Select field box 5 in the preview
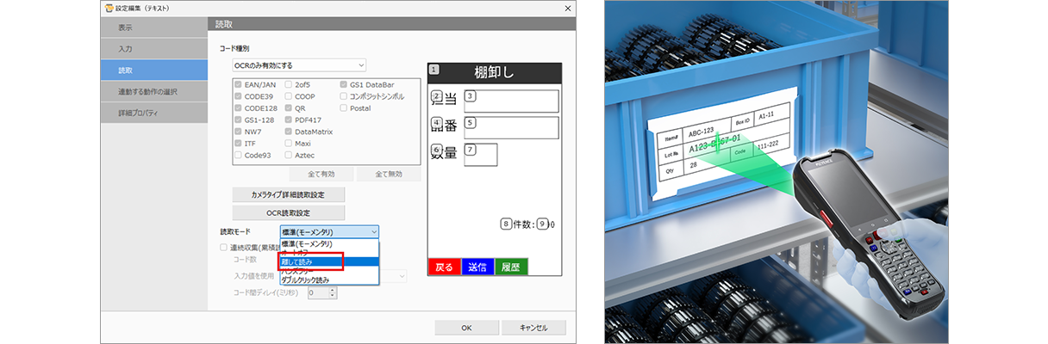The image size is (1048, 344). (511, 128)
